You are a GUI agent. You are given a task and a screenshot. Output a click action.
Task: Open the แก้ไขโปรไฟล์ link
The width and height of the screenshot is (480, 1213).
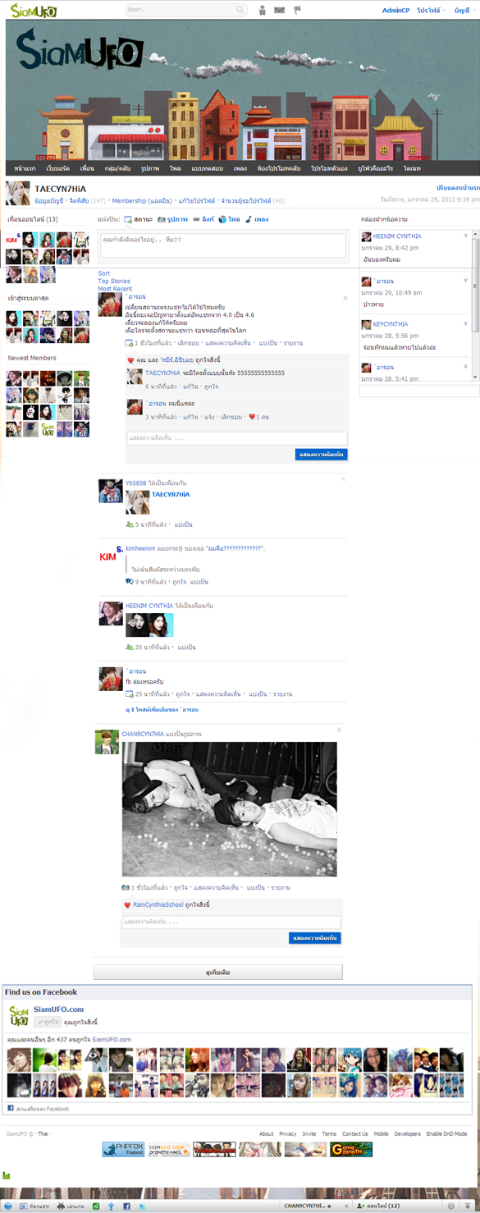197,200
